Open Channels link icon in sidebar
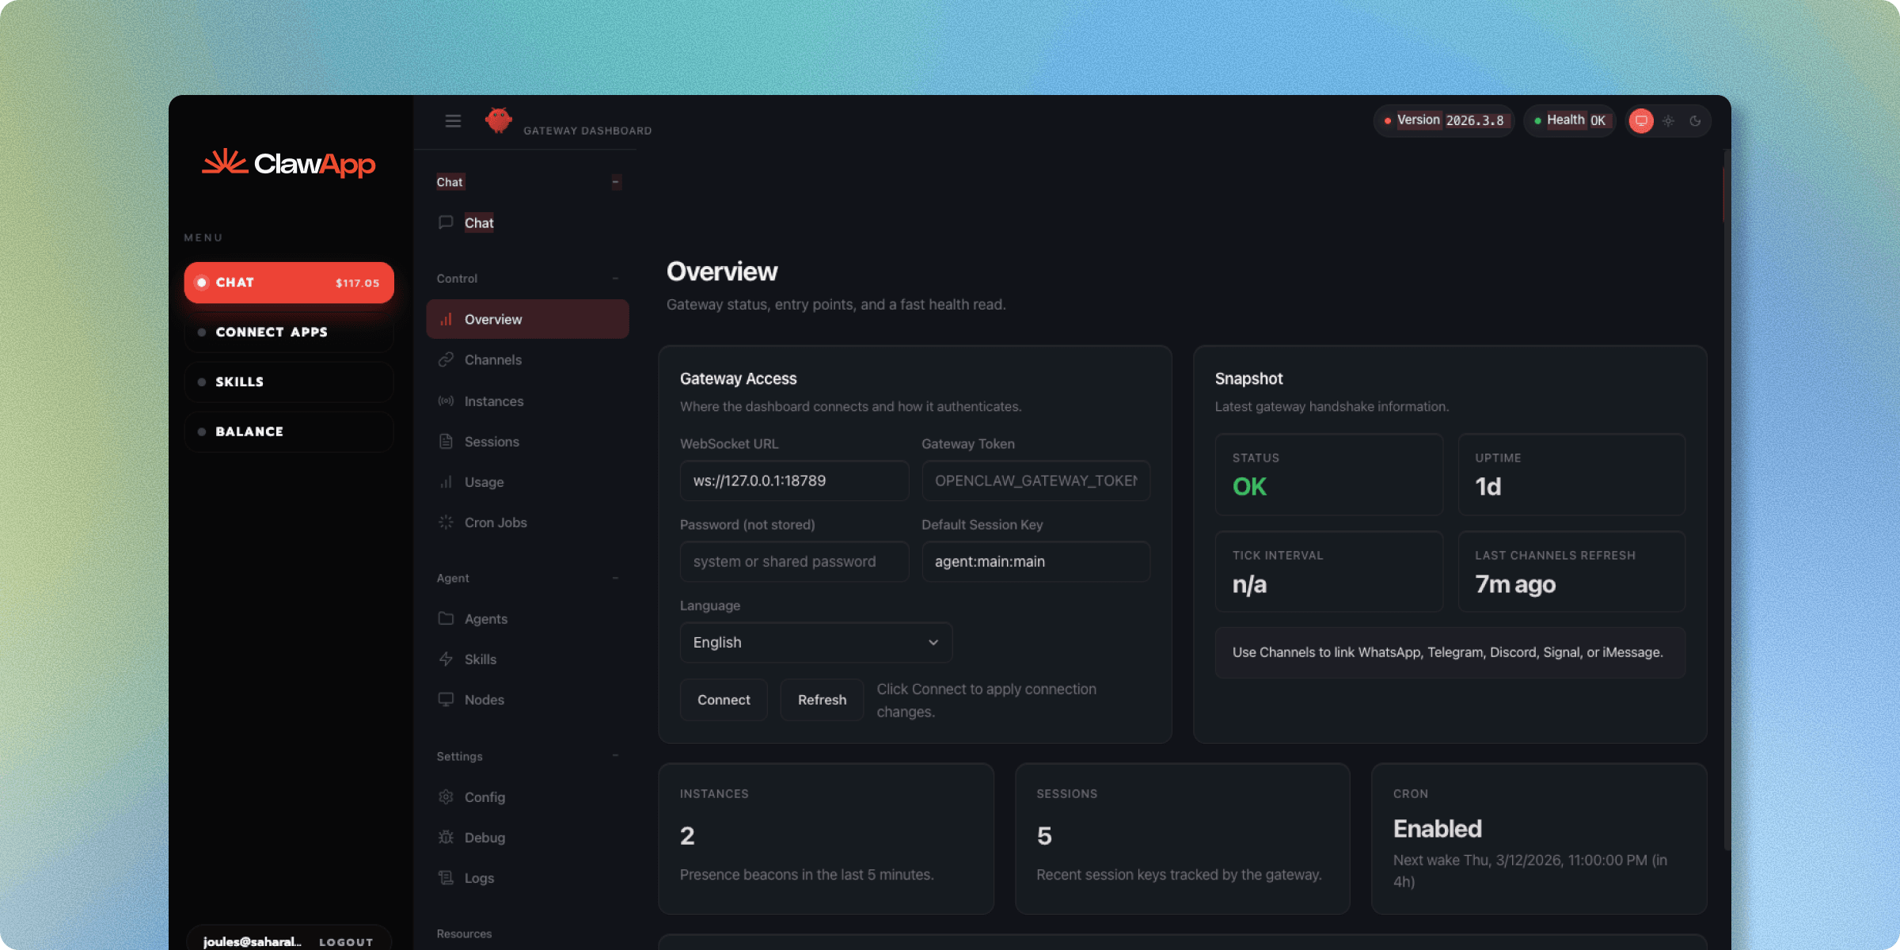 click(x=446, y=359)
